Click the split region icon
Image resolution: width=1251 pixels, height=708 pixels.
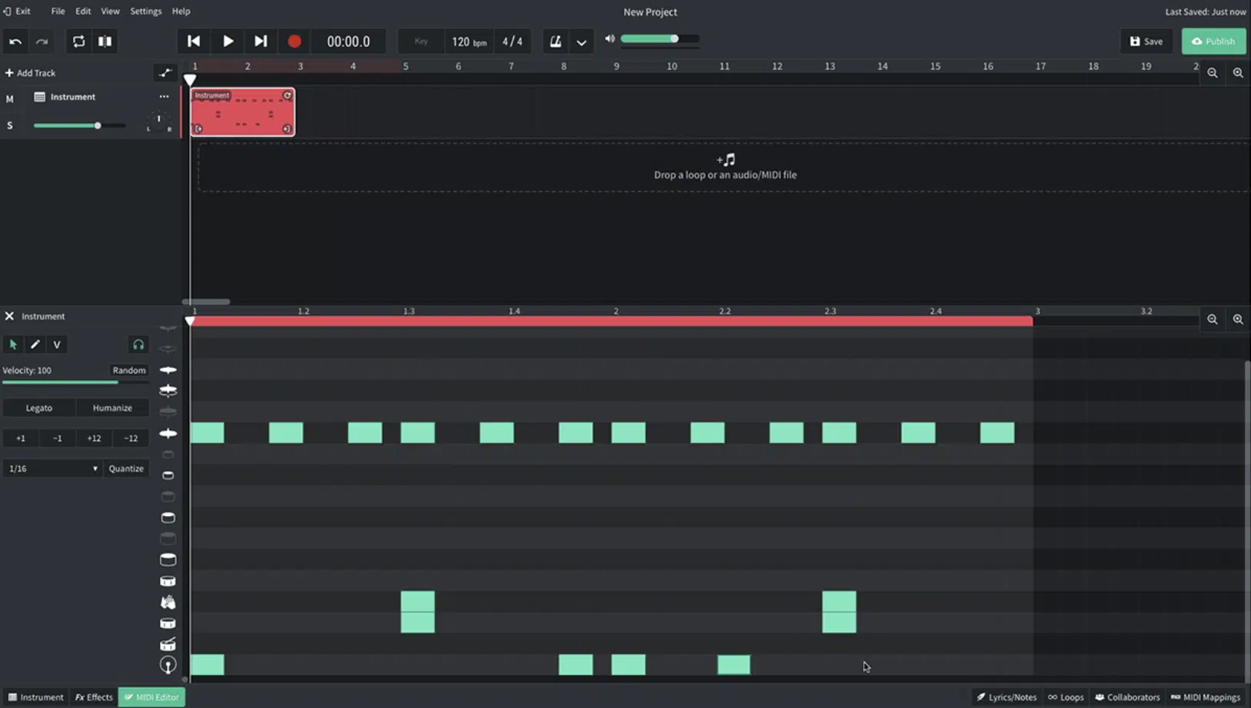[105, 41]
